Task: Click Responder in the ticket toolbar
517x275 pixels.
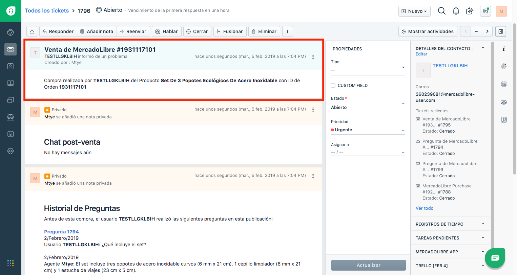Action: pyautogui.click(x=58, y=31)
